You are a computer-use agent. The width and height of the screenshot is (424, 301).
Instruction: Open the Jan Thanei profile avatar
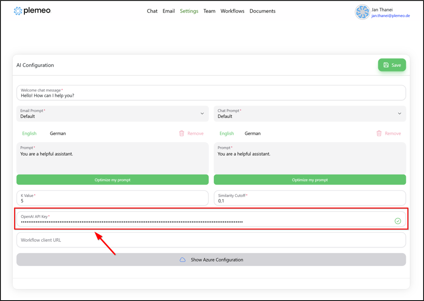pyautogui.click(x=362, y=12)
